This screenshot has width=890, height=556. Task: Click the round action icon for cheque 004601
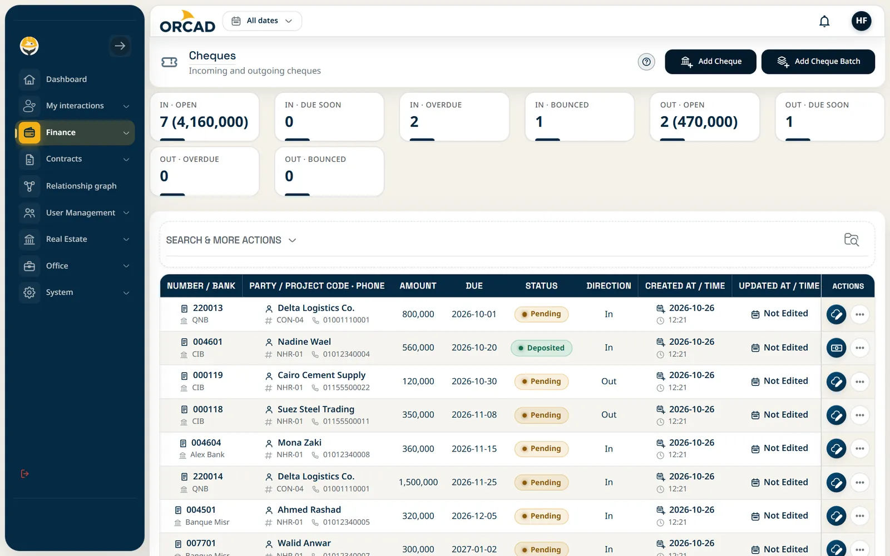[x=836, y=348]
